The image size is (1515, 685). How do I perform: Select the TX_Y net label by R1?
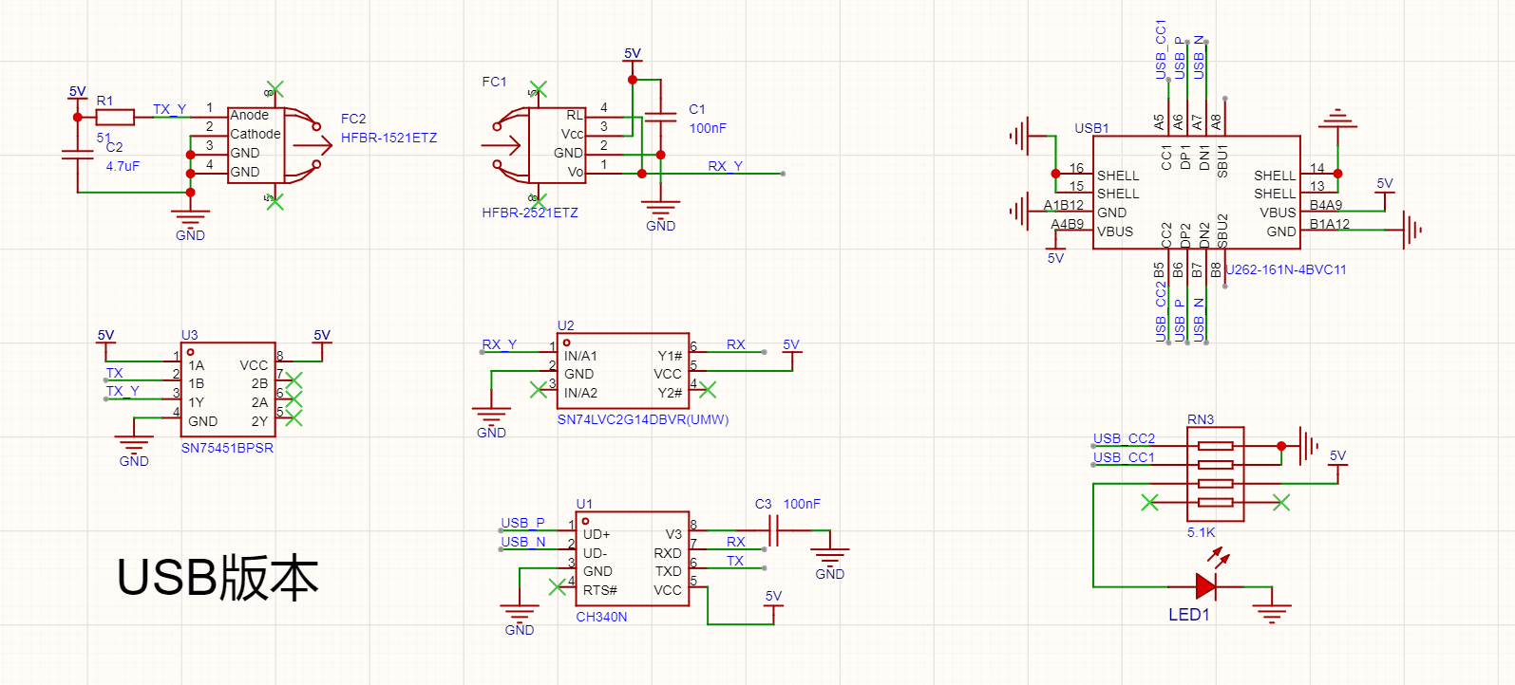coord(170,109)
